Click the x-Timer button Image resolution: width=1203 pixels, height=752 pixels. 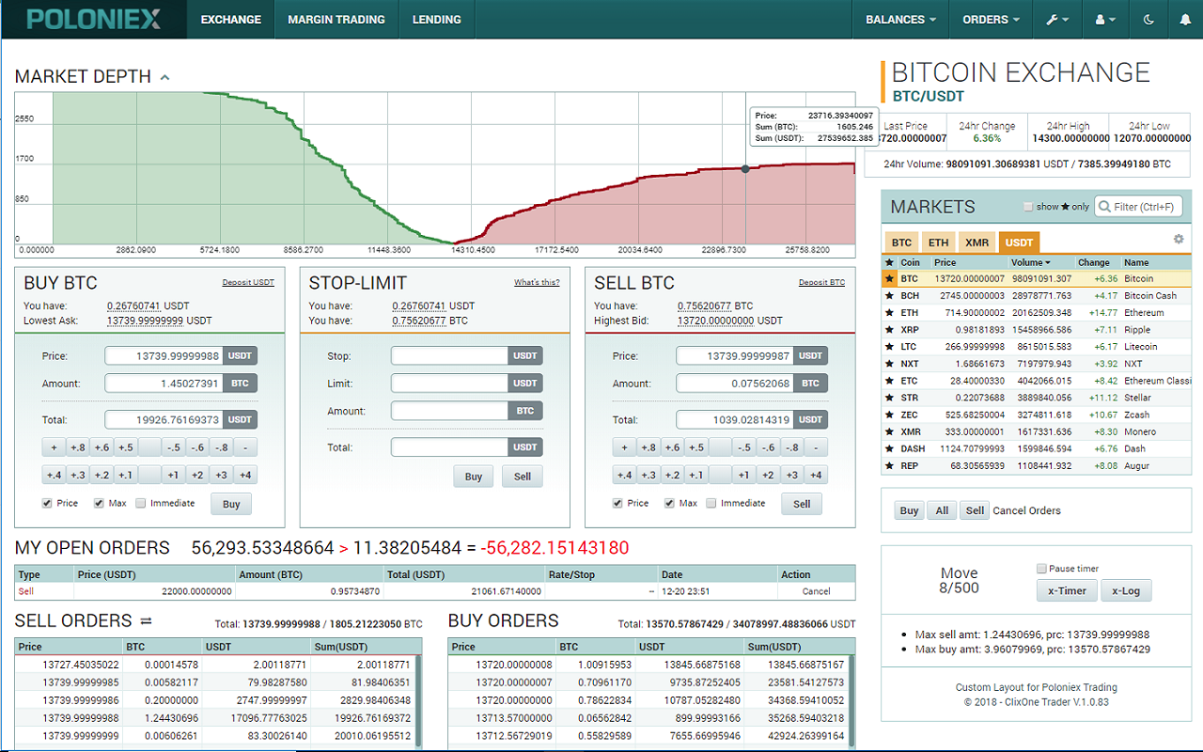(x=1067, y=590)
